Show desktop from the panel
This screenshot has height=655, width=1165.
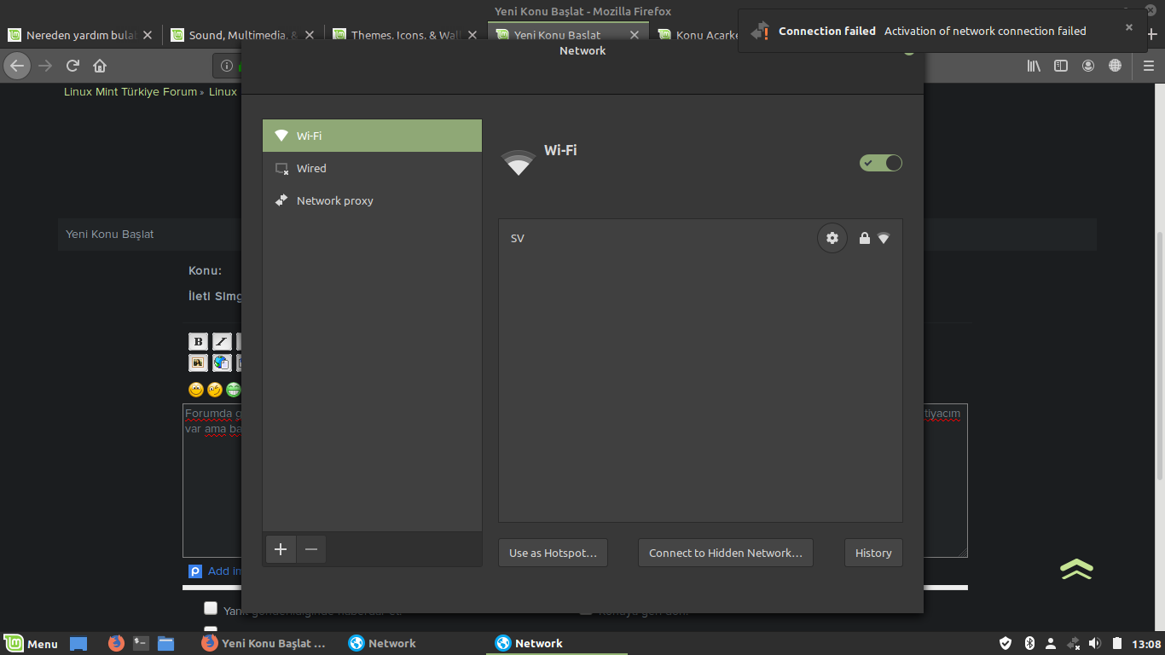pos(78,644)
